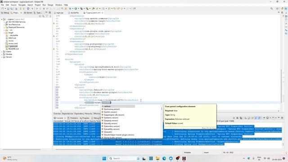Expand the matrix project
This screenshot has width=288, height=162.
pos(2,52)
